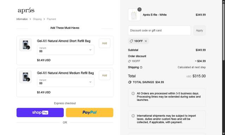Image resolution: width=225 pixels, height=135 pixels.
Task: Click the Après logo
Action: tap(26, 10)
